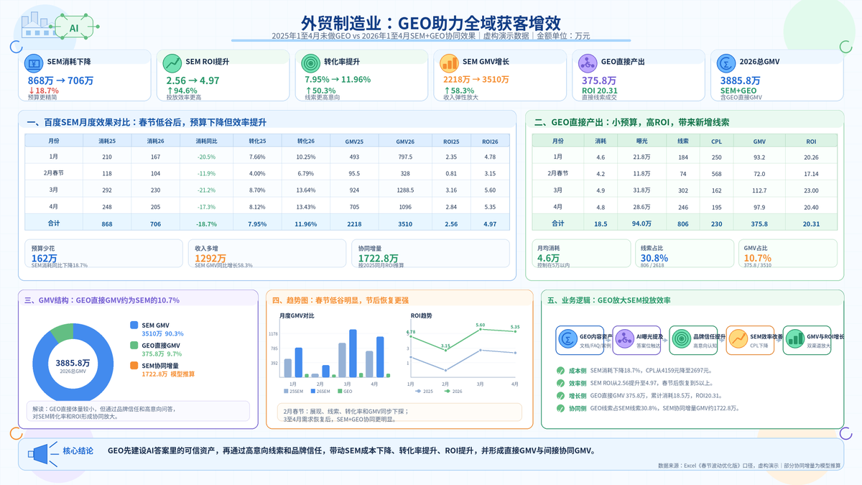Click the 收入多增 1292万 summary card
The image size is (862, 485).
[x=267, y=254]
